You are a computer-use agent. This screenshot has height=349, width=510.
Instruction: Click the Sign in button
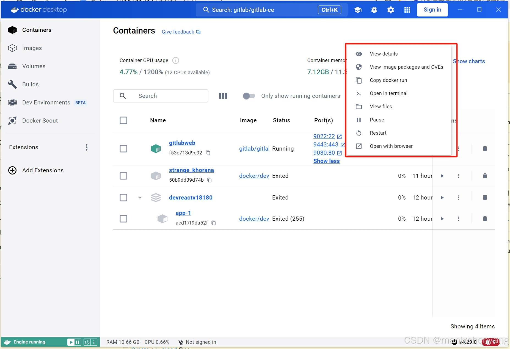pos(432,10)
